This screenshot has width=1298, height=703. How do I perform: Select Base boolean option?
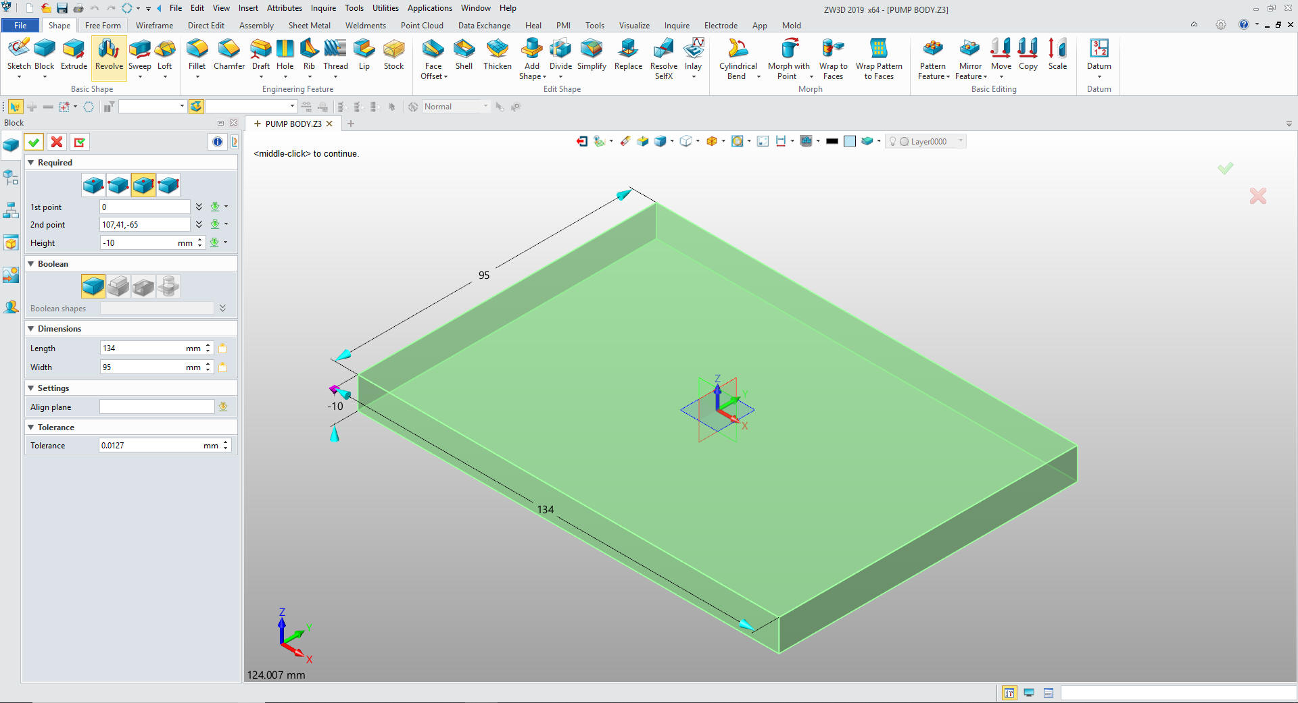93,286
